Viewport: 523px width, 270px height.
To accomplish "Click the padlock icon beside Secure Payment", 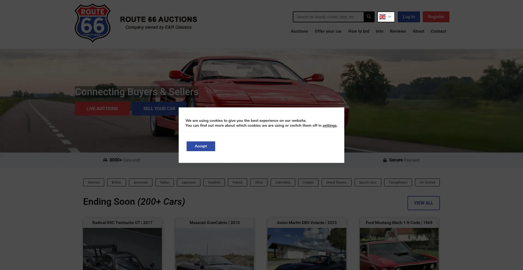I will (x=385, y=160).
